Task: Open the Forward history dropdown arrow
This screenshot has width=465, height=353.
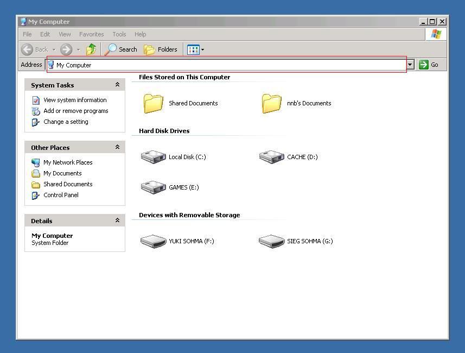Action: pyautogui.click(x=78, y=49)
